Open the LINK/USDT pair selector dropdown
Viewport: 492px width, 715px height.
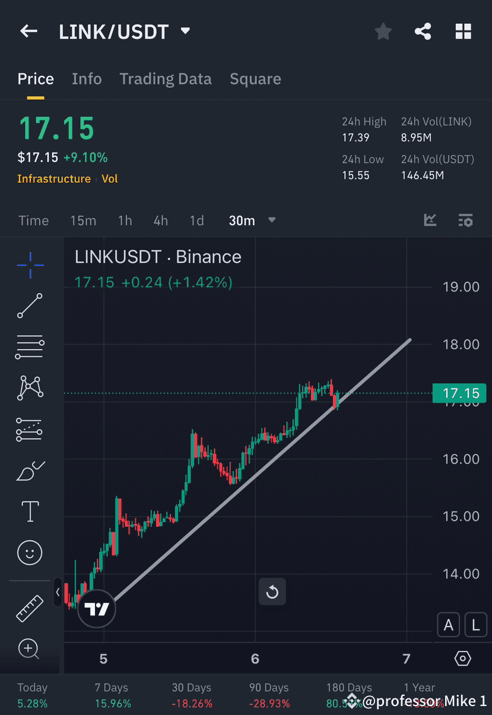[x=185, y=31]
